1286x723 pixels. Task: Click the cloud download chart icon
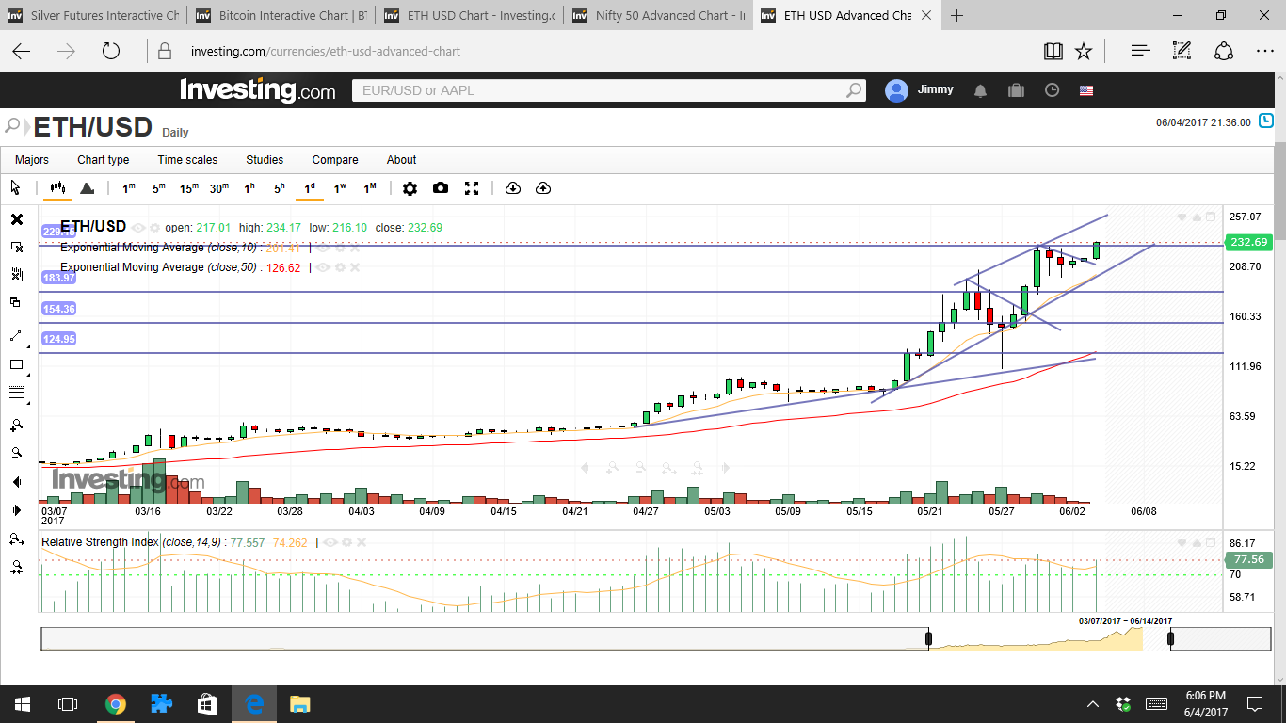pos(513,188)
